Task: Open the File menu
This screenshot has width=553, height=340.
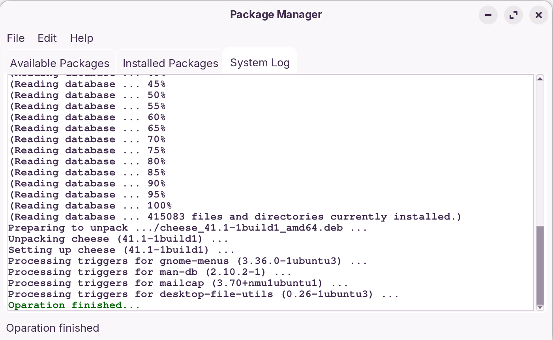Action: click(15, 38)
